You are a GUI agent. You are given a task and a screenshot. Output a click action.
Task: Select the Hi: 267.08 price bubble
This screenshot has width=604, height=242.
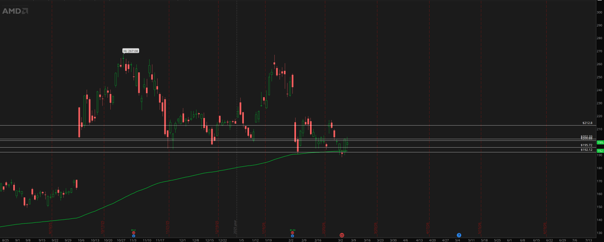(130, 51)
